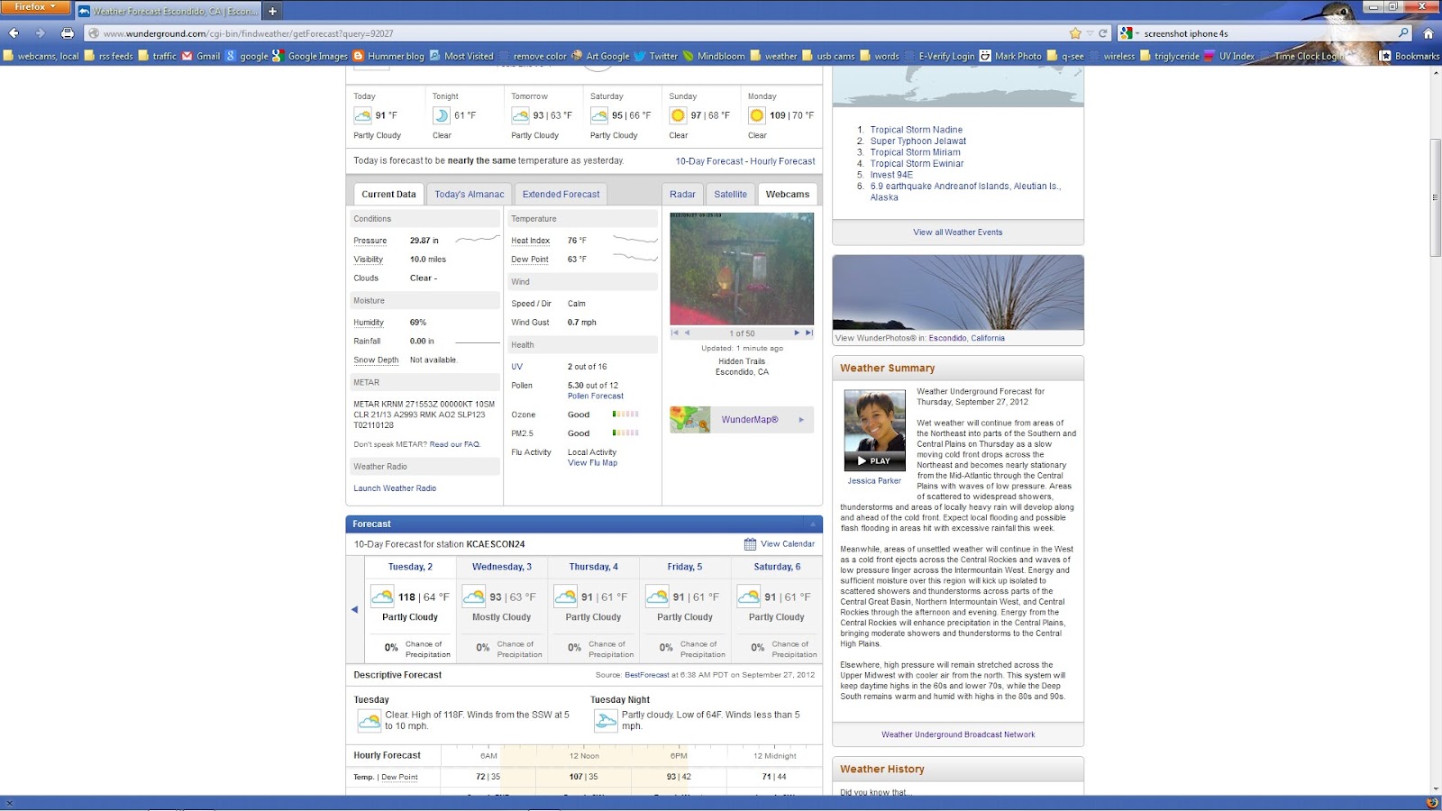
Task: Print the page with the printer icon
Action: pos(68,33)
